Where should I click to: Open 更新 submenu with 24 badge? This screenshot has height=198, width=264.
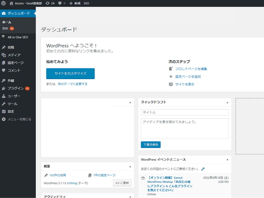click(8, 28)
